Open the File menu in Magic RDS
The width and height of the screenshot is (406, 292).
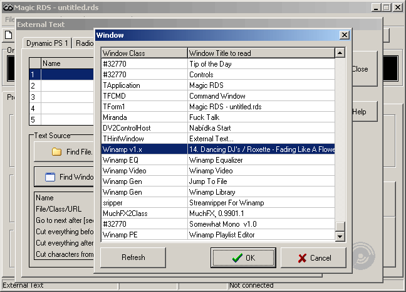point(10,19)
